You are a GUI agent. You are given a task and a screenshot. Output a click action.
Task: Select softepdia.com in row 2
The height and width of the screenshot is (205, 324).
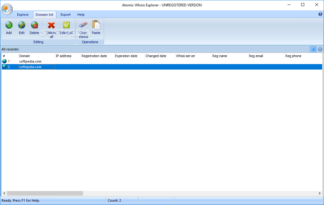click(x=30, y=67)
